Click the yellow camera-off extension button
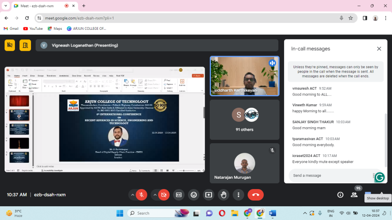392x220 pixels. coord(10,45)
